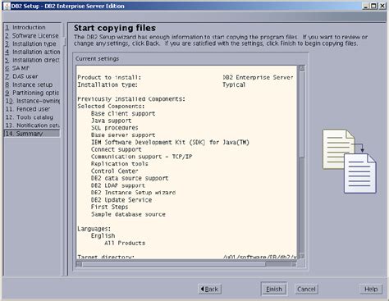This screenshot has height=301, width=389.
Task: Click 'Base client support' entry
Action: (123, 113)
